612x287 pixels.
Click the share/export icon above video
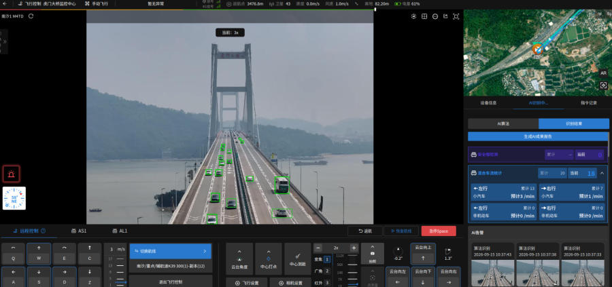click(x=445, y=16)
